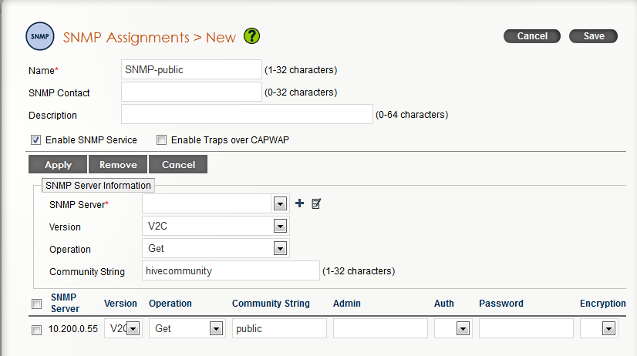Click the Apply button
The width and height of the screenshot is (637, 356).
tap(58, 164)
